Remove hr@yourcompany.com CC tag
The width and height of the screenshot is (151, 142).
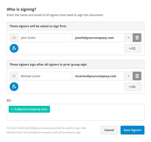(12, 109)
